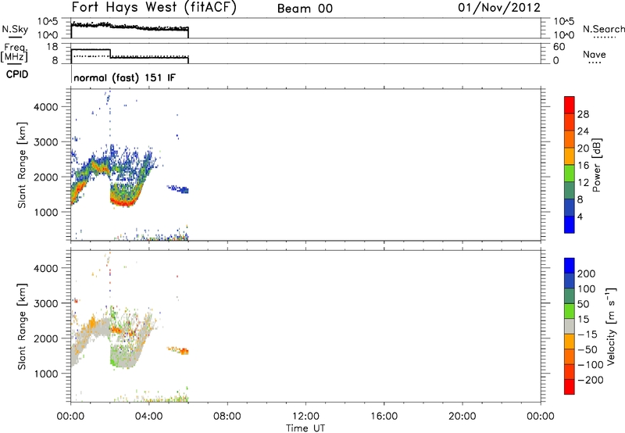
Task: Click the "200" Velocity colorbar tick
Action: [587, 274]
